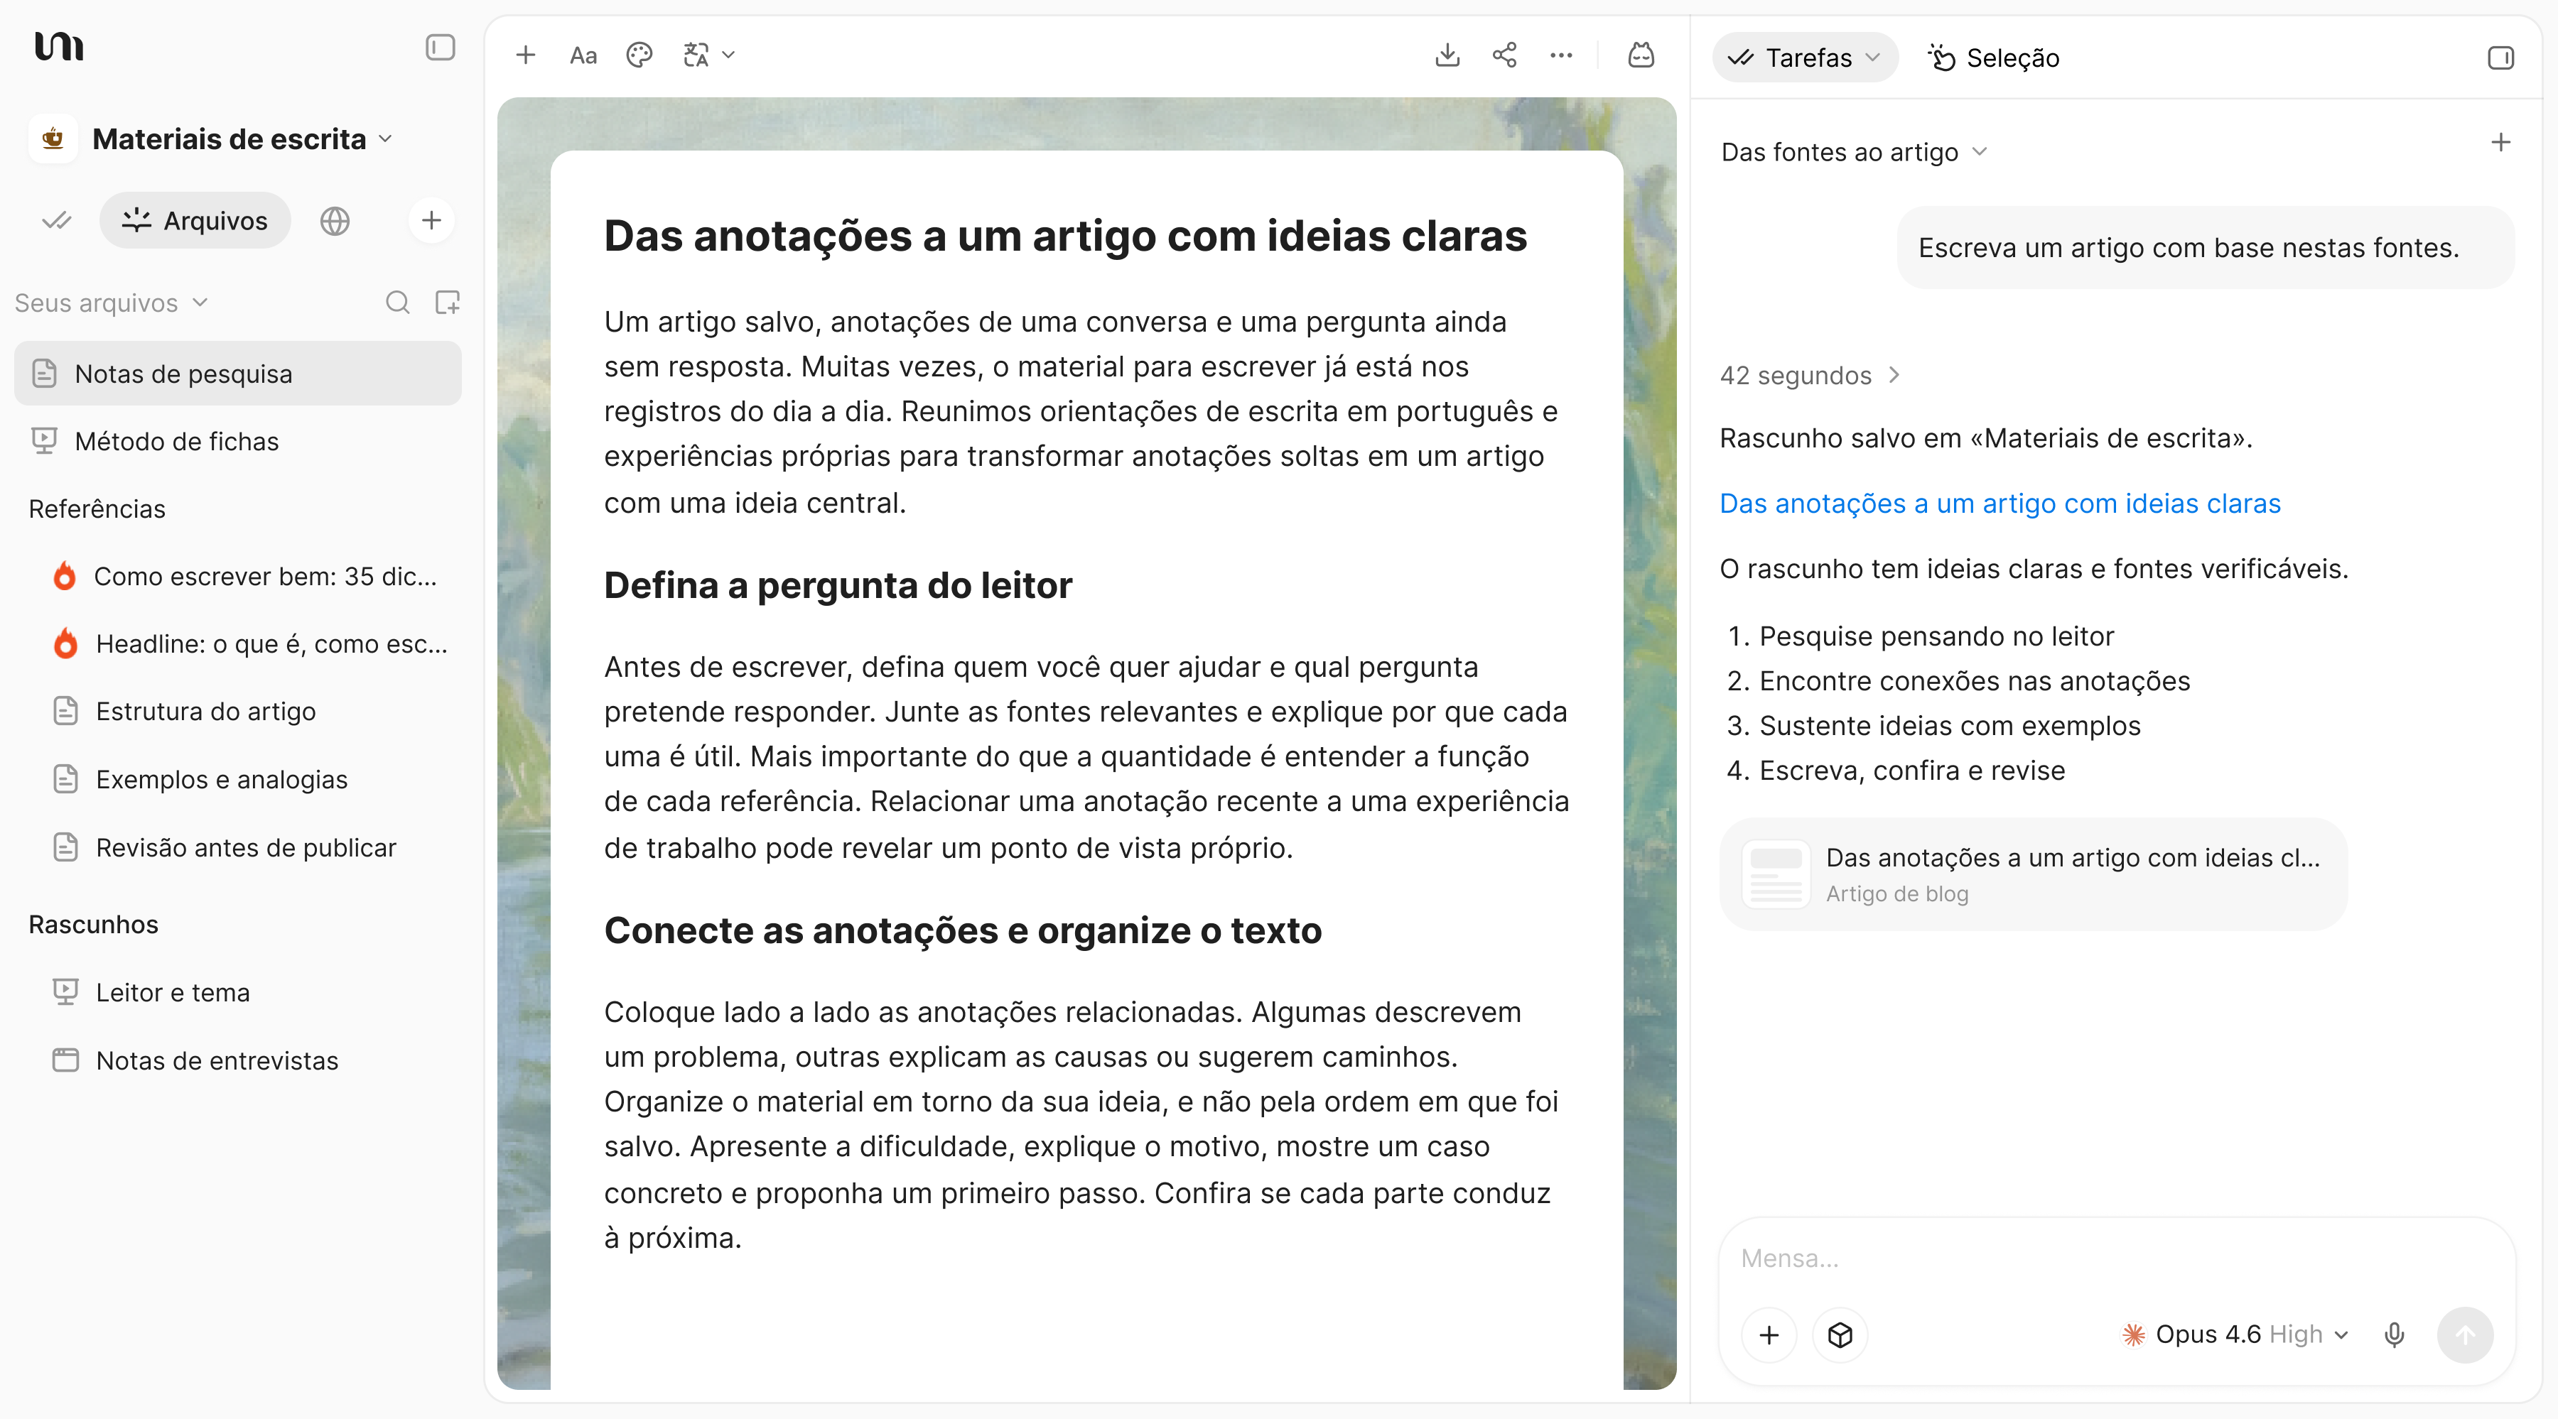Open Headline: o que é reference
Screen dimensions: 2558x1419
coord(249,644)
